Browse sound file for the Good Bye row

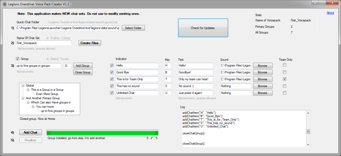(x=263, y=72)
